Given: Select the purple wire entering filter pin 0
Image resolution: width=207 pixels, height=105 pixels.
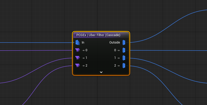Looking at the screenshot, I should coord(36,50).
